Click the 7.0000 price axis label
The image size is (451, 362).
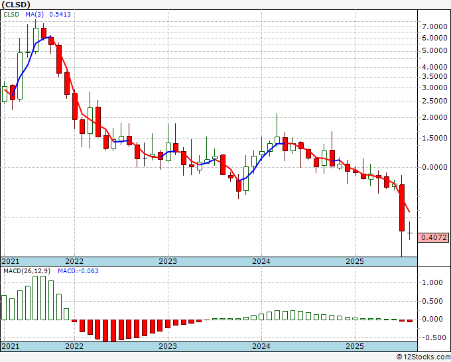[434, 27]
